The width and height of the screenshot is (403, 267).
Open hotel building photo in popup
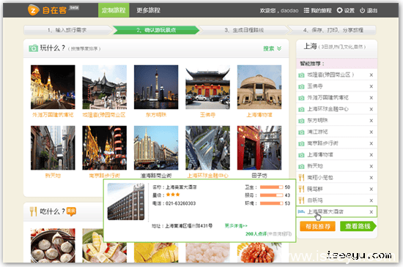[126, 202]
